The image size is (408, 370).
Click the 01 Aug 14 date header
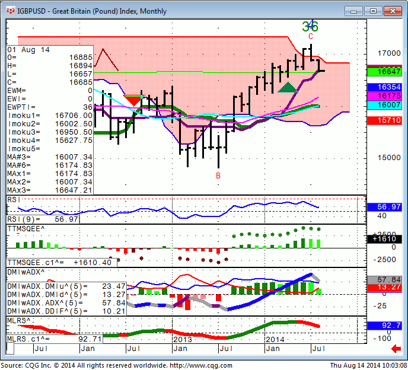[28, 50]
